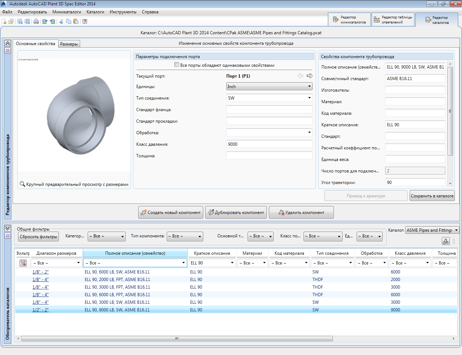Click the 'Изготовитель' input field
This screenshot has width=462, height=355.
[x=415, y=90]
